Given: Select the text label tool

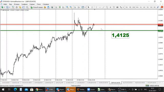Looking at the screenshot, I should coord(114,7).
